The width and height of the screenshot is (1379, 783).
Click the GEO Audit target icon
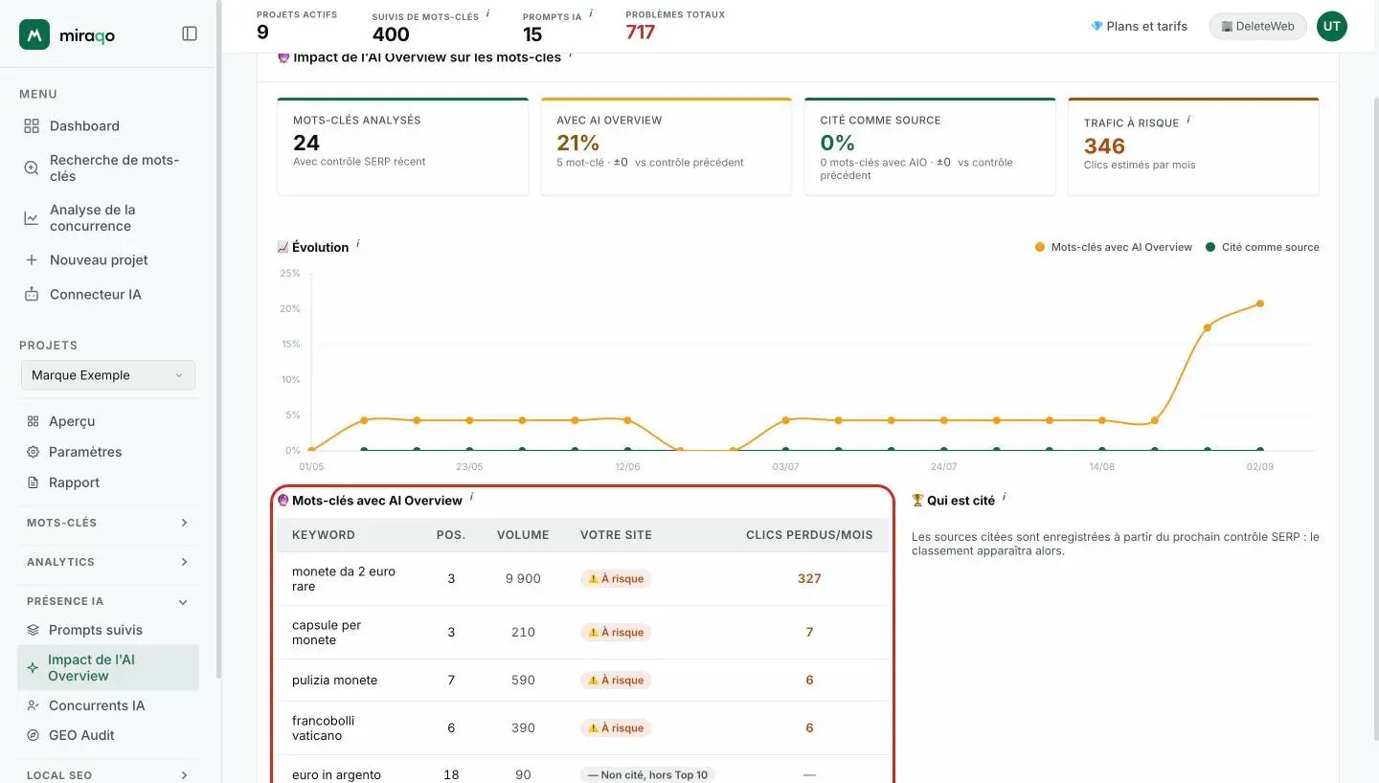click(33, 735)
